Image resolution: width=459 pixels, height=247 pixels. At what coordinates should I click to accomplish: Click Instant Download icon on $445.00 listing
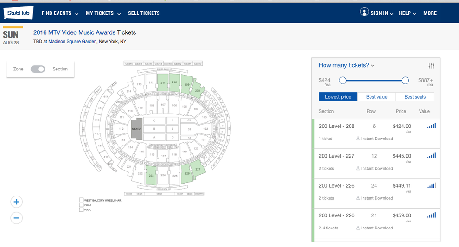tap(358, 168)
